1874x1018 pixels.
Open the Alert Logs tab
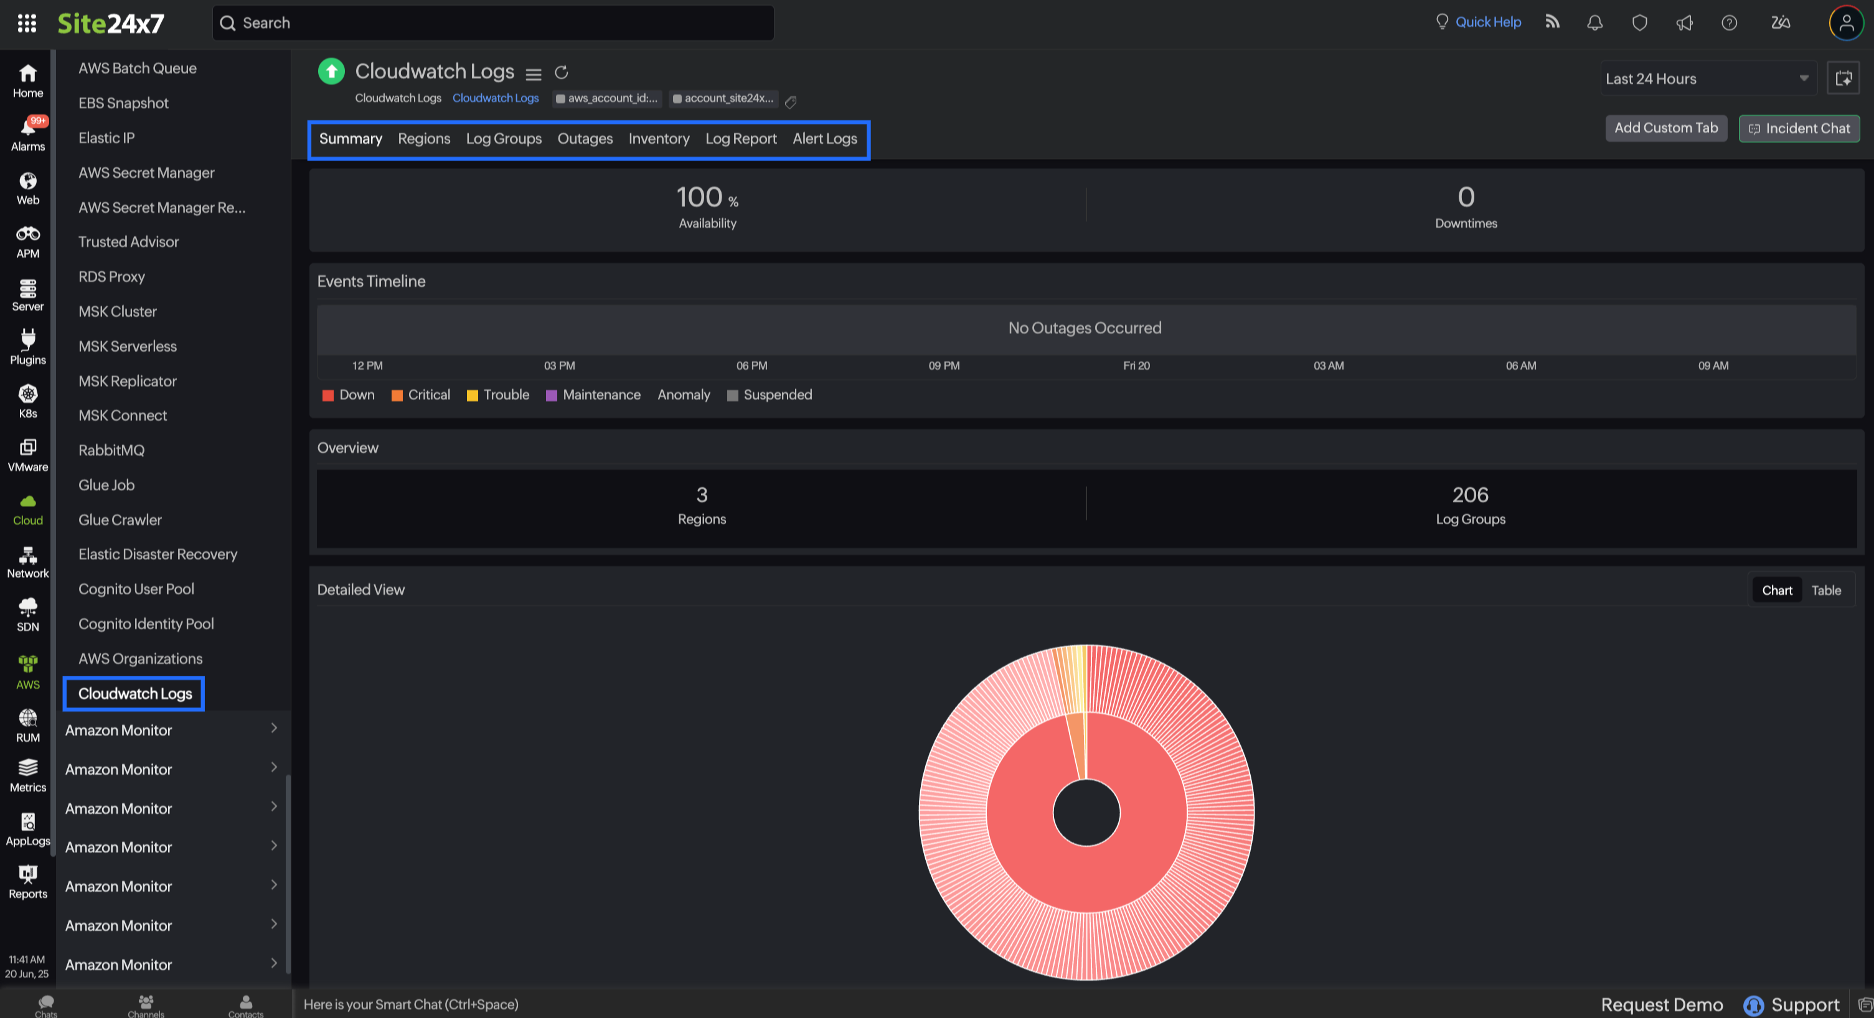(x=824, y=138)
